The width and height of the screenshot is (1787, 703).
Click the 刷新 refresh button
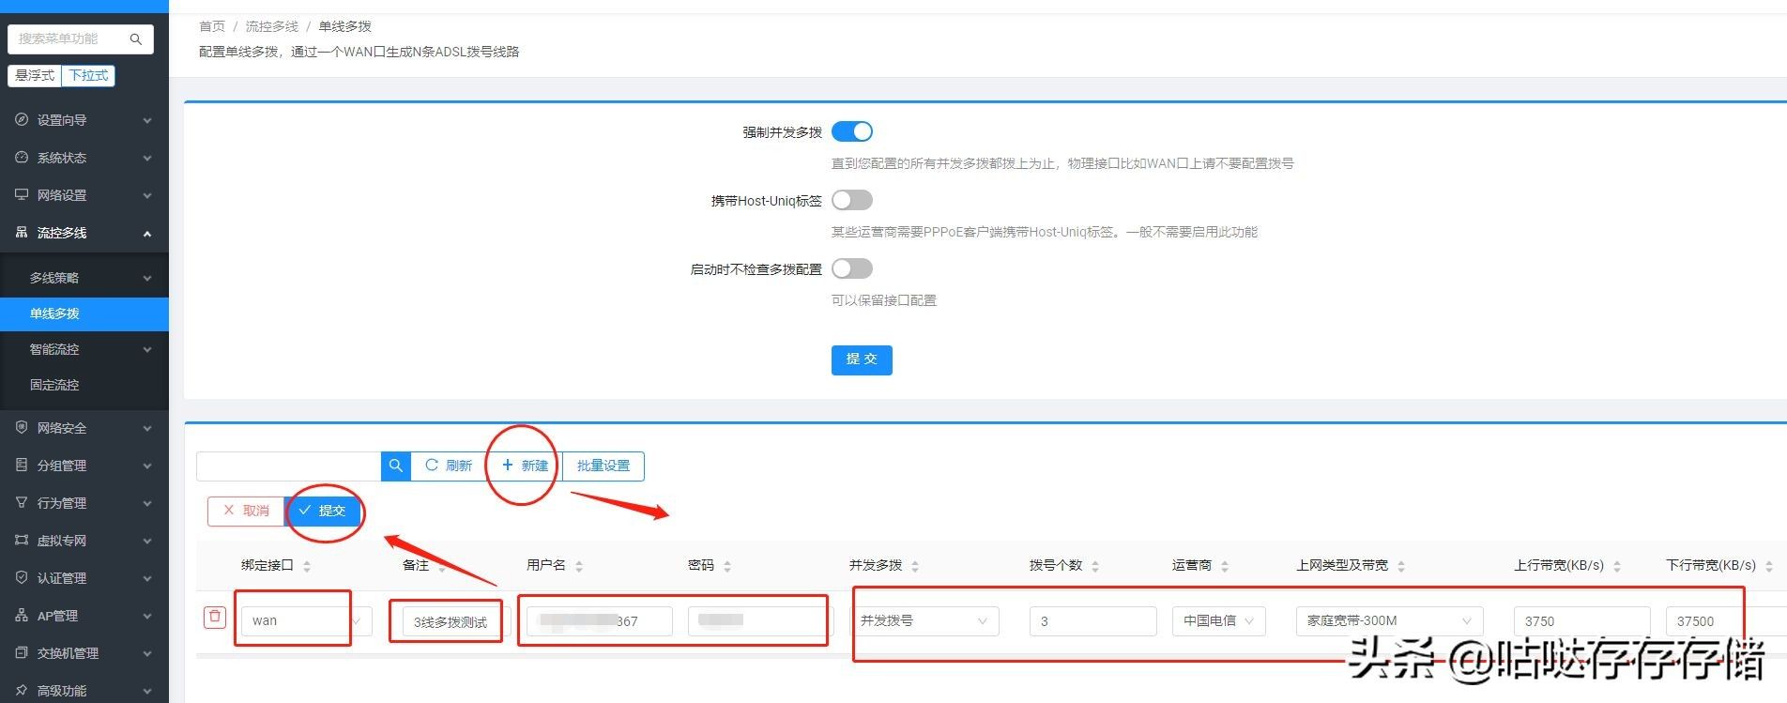(x=449, y=466)
